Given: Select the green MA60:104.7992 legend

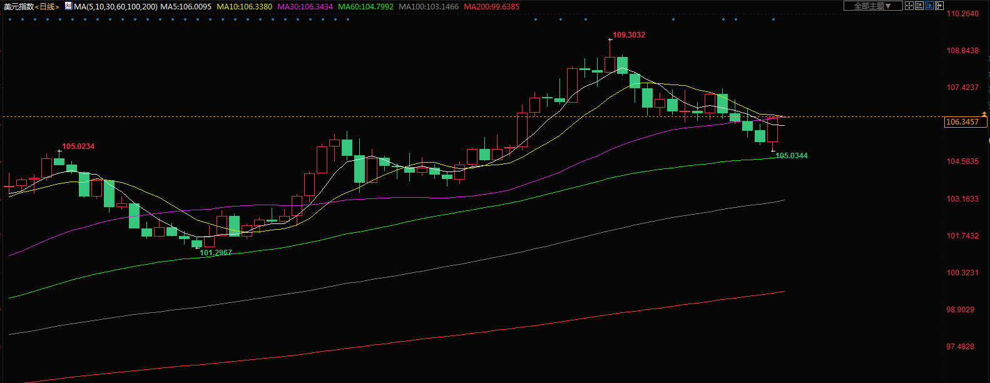Looking at the screenshot, I should 365,7.
